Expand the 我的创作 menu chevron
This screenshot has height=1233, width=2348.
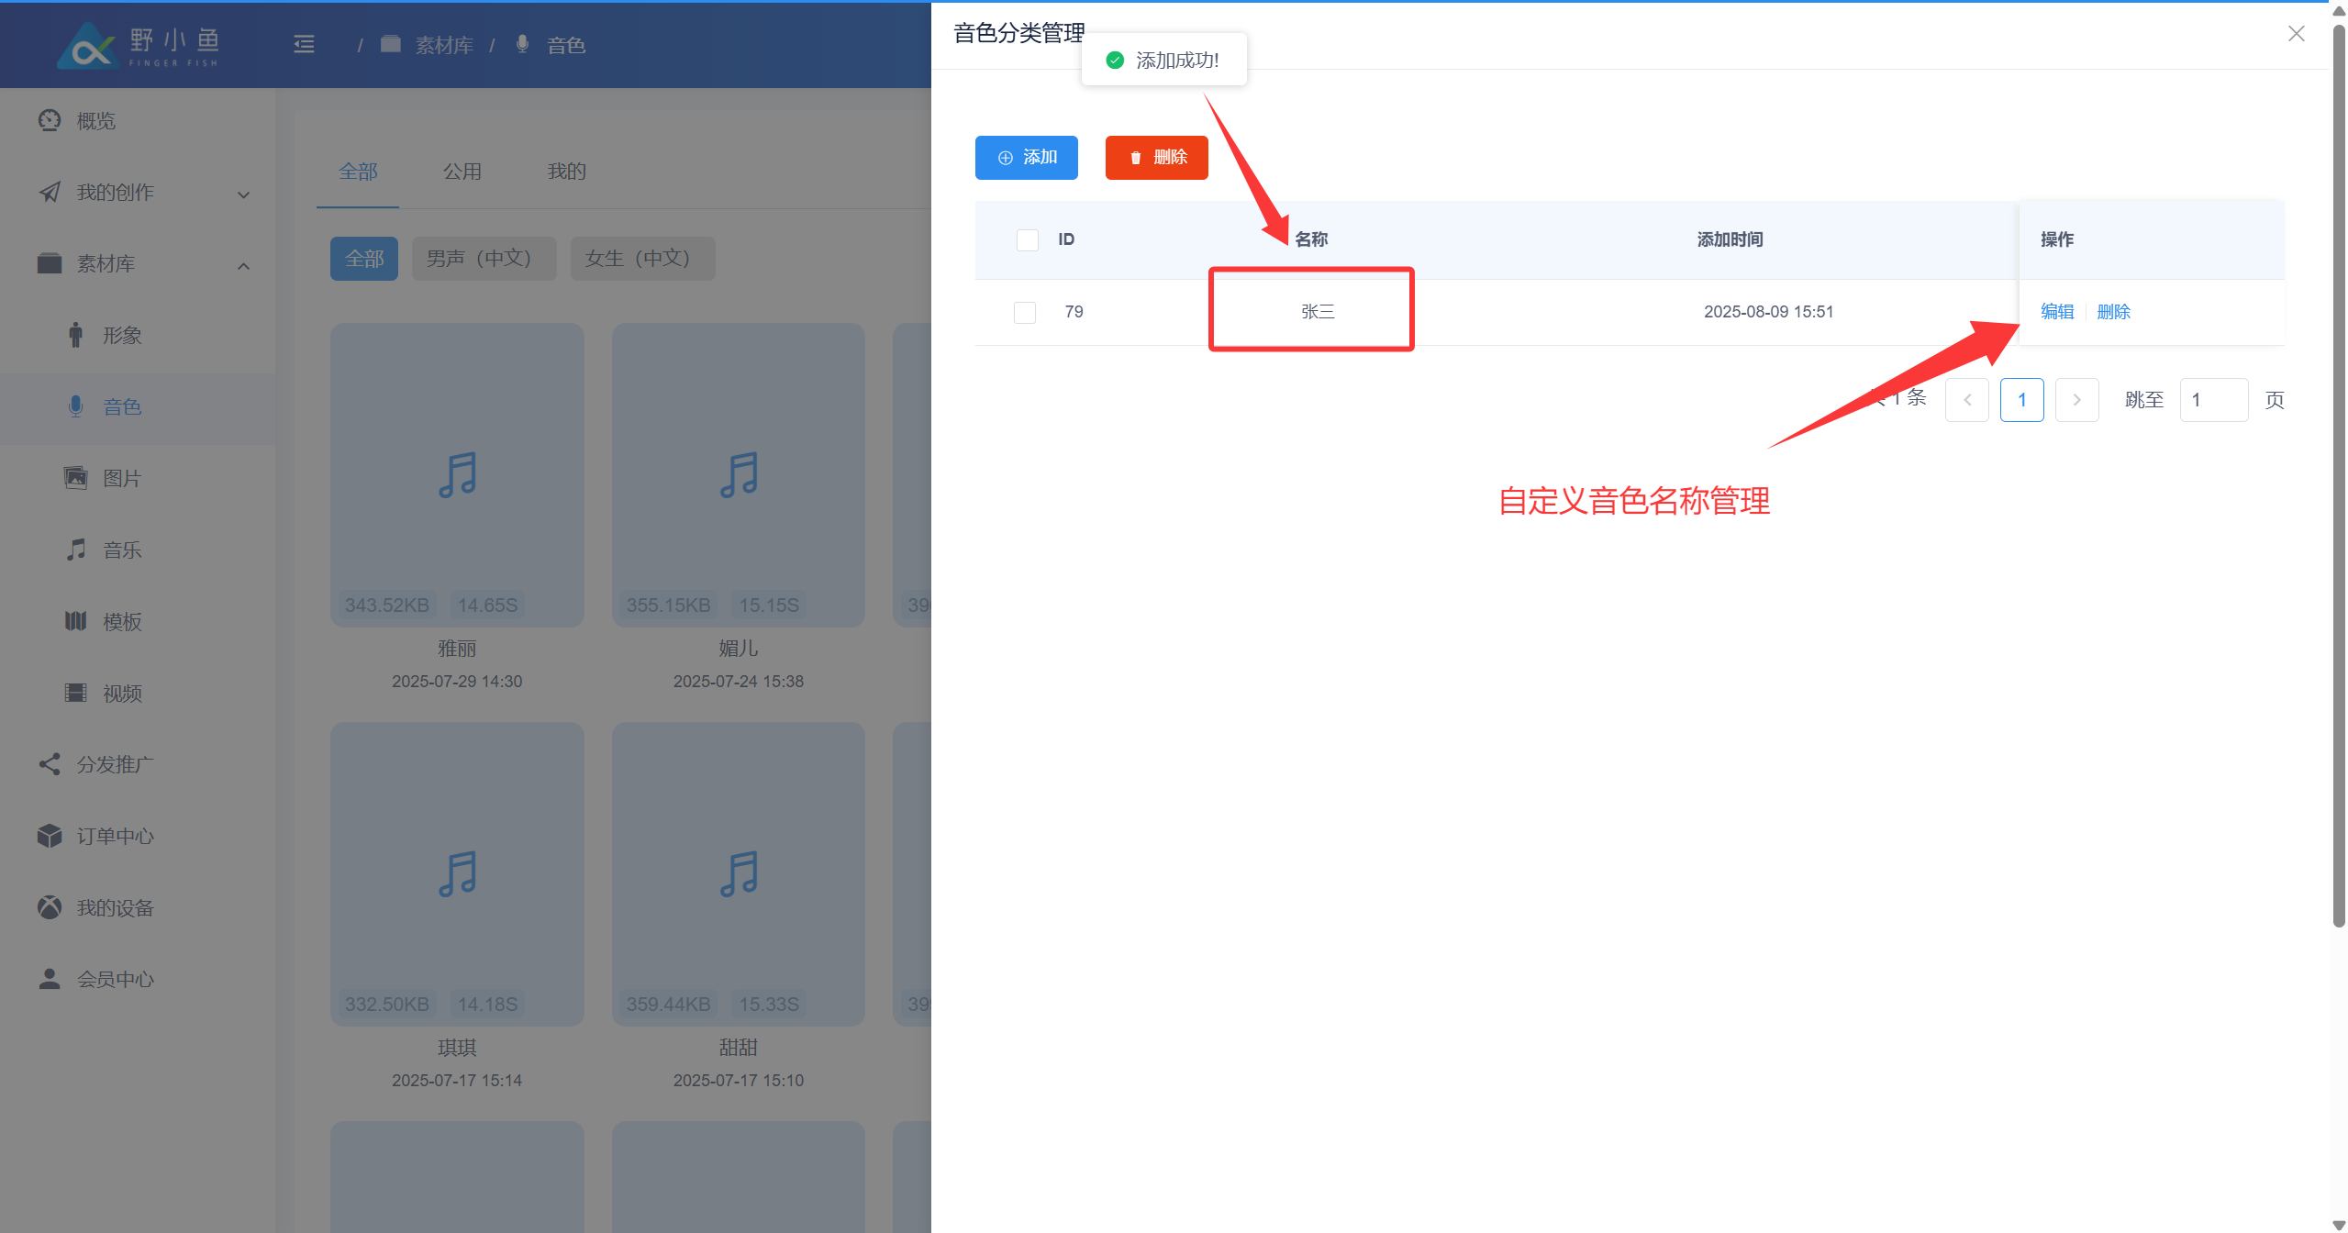pyautogui.click(x=243, y=194)
